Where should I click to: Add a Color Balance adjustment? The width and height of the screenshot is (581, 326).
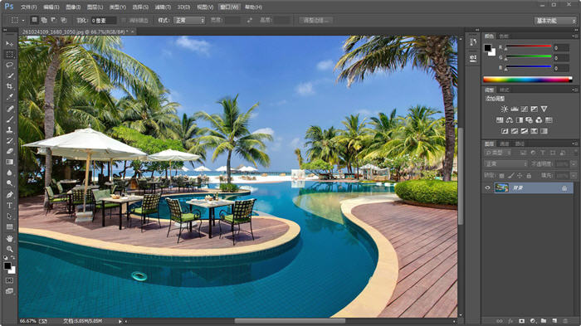point(510,120)
